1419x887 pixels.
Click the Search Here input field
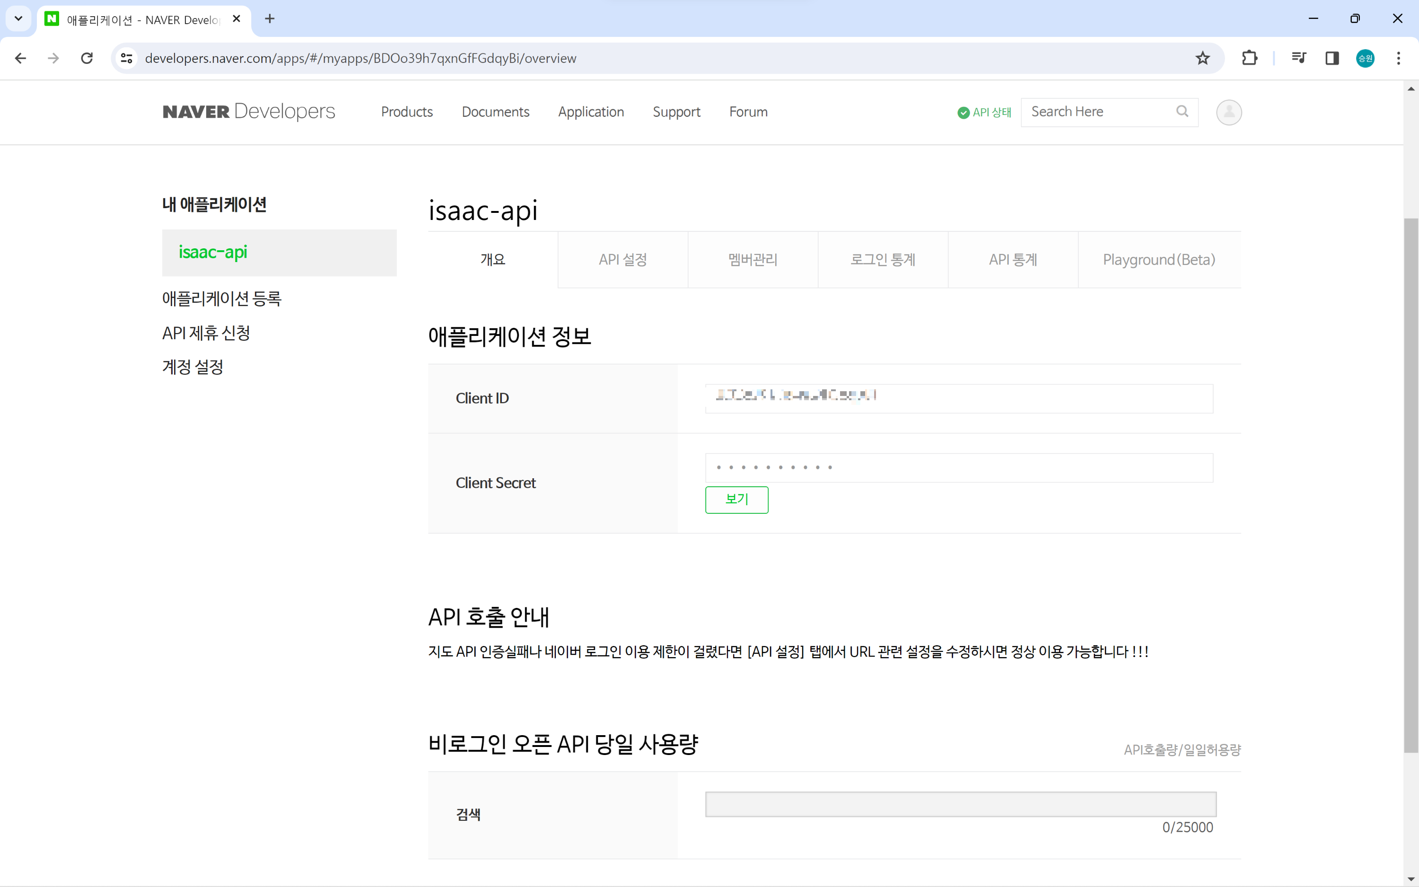[1096, 112]
